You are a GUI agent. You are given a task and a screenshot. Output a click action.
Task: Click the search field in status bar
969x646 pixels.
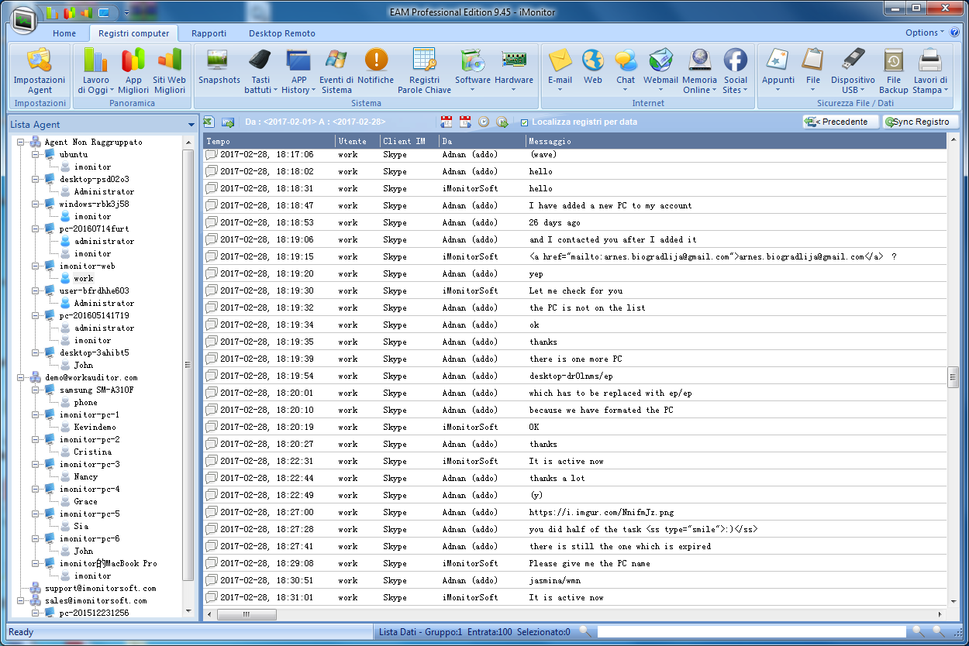[x=750, y=632]
